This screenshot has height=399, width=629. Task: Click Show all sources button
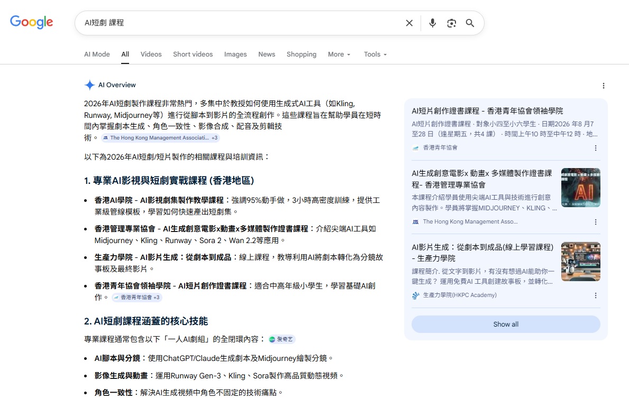click(506, 324)
